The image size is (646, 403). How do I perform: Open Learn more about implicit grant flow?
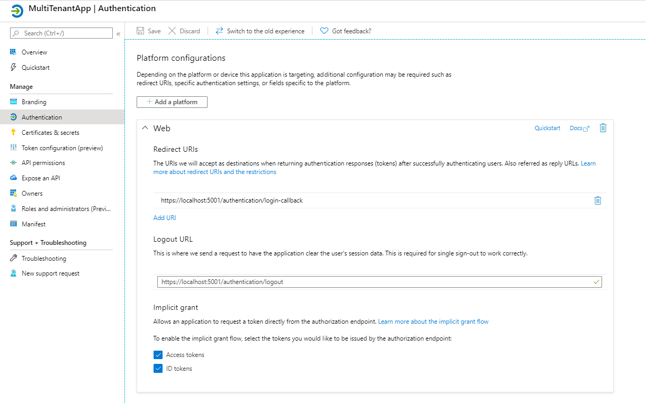(x=433, y=322)
